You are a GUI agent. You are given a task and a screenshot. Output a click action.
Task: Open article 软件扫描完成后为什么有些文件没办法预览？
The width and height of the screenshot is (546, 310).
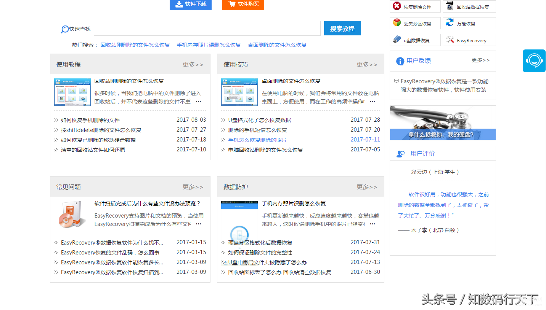tap(148, 203)
